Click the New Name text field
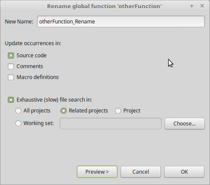210x185 pixels. [x=121, y=22]
